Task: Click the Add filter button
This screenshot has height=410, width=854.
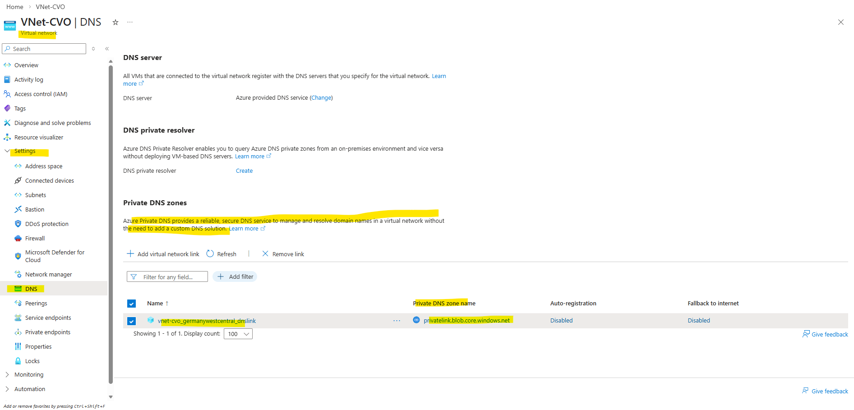Action: coord(235,276)
